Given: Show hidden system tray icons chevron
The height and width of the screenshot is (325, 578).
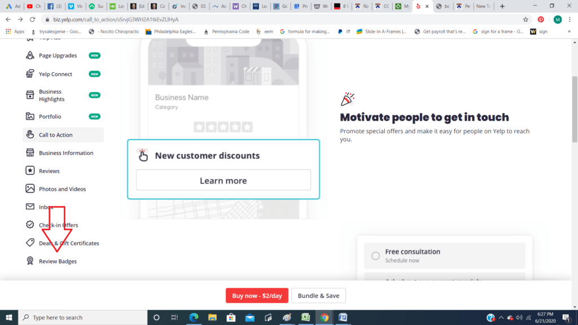Looking at the screenshot, I should [501, 317].
